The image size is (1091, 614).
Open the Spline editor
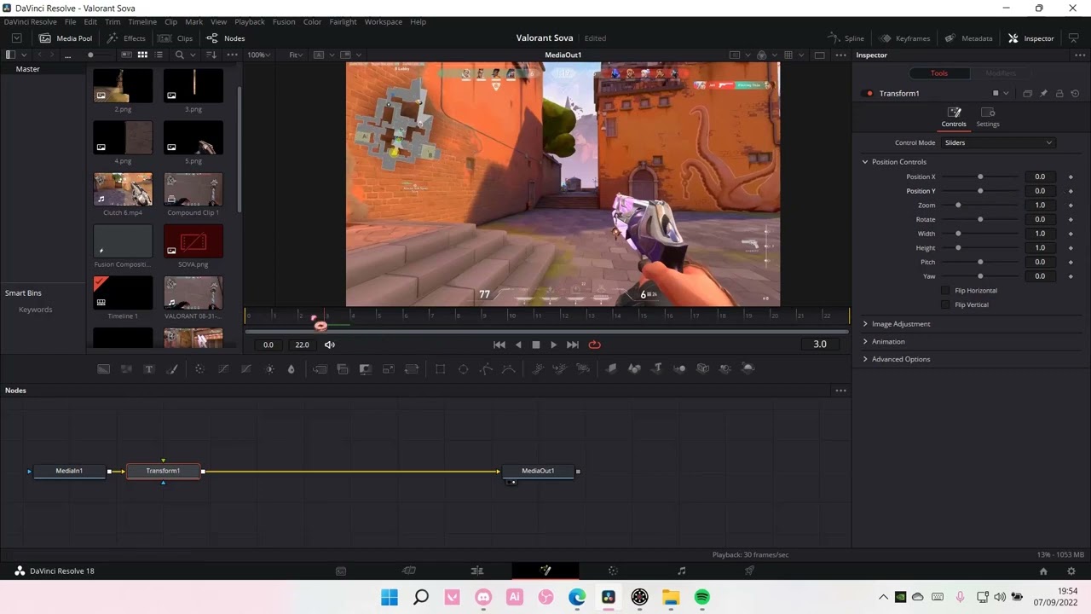click(846, 38)
